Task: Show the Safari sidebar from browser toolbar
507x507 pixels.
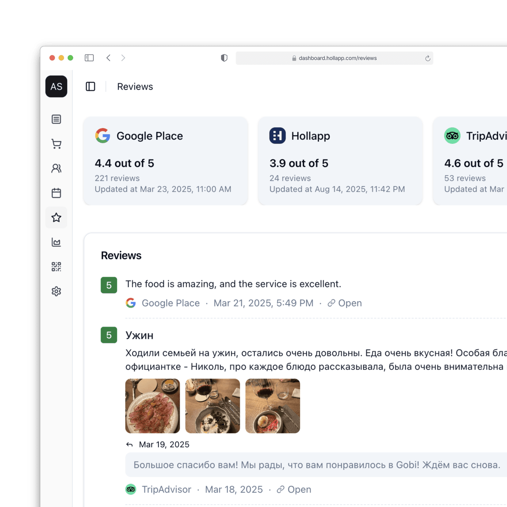Action: coord(89,58)
